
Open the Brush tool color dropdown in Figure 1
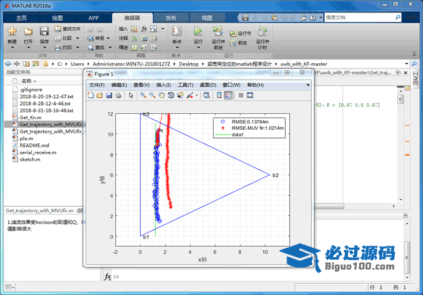196,95
